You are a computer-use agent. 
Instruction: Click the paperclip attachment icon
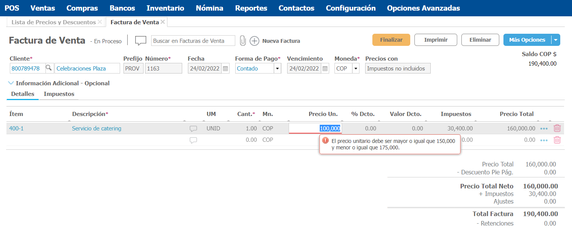[243, 41]
